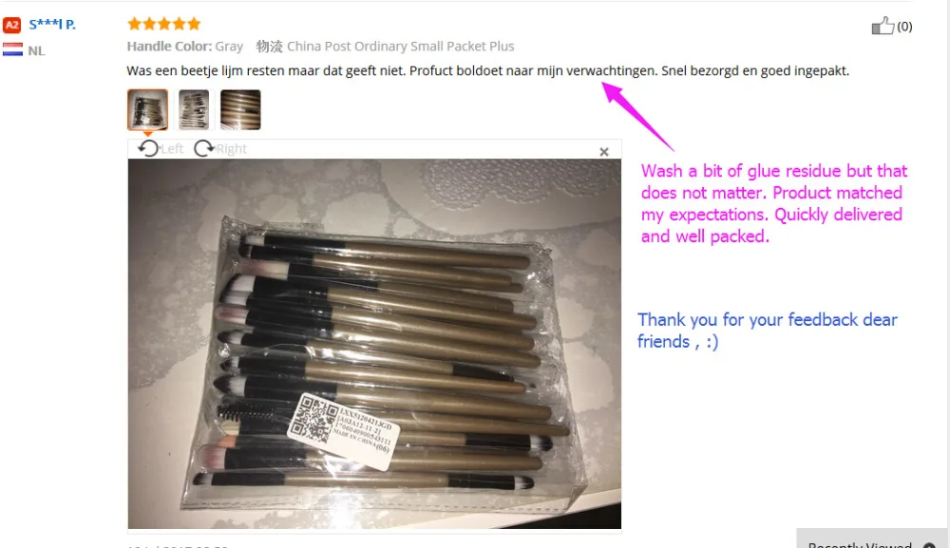950x548 pixels.
Task: Close the enlarged review photo viewer
Action: click(604, 152)
